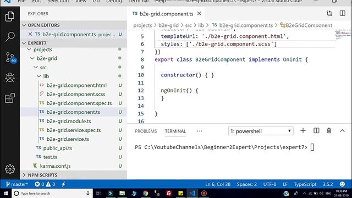Open the Terminal menu in menu bar
This screenshot has height=198, width=352.
click(x=139, y=1)
